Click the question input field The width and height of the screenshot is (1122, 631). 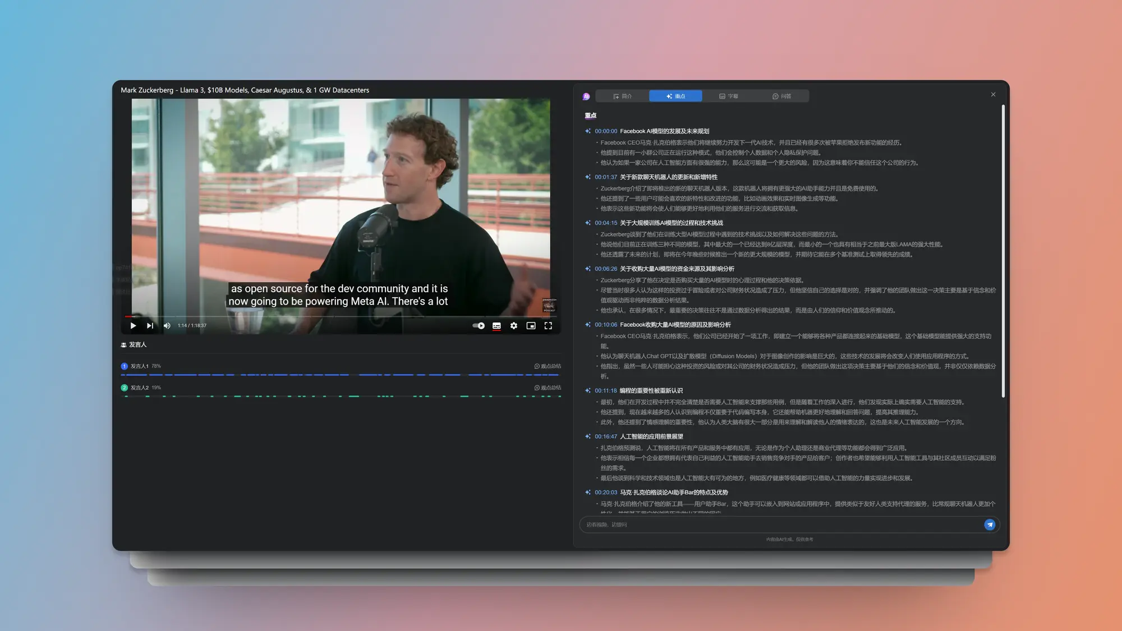(x=780, y=524)
